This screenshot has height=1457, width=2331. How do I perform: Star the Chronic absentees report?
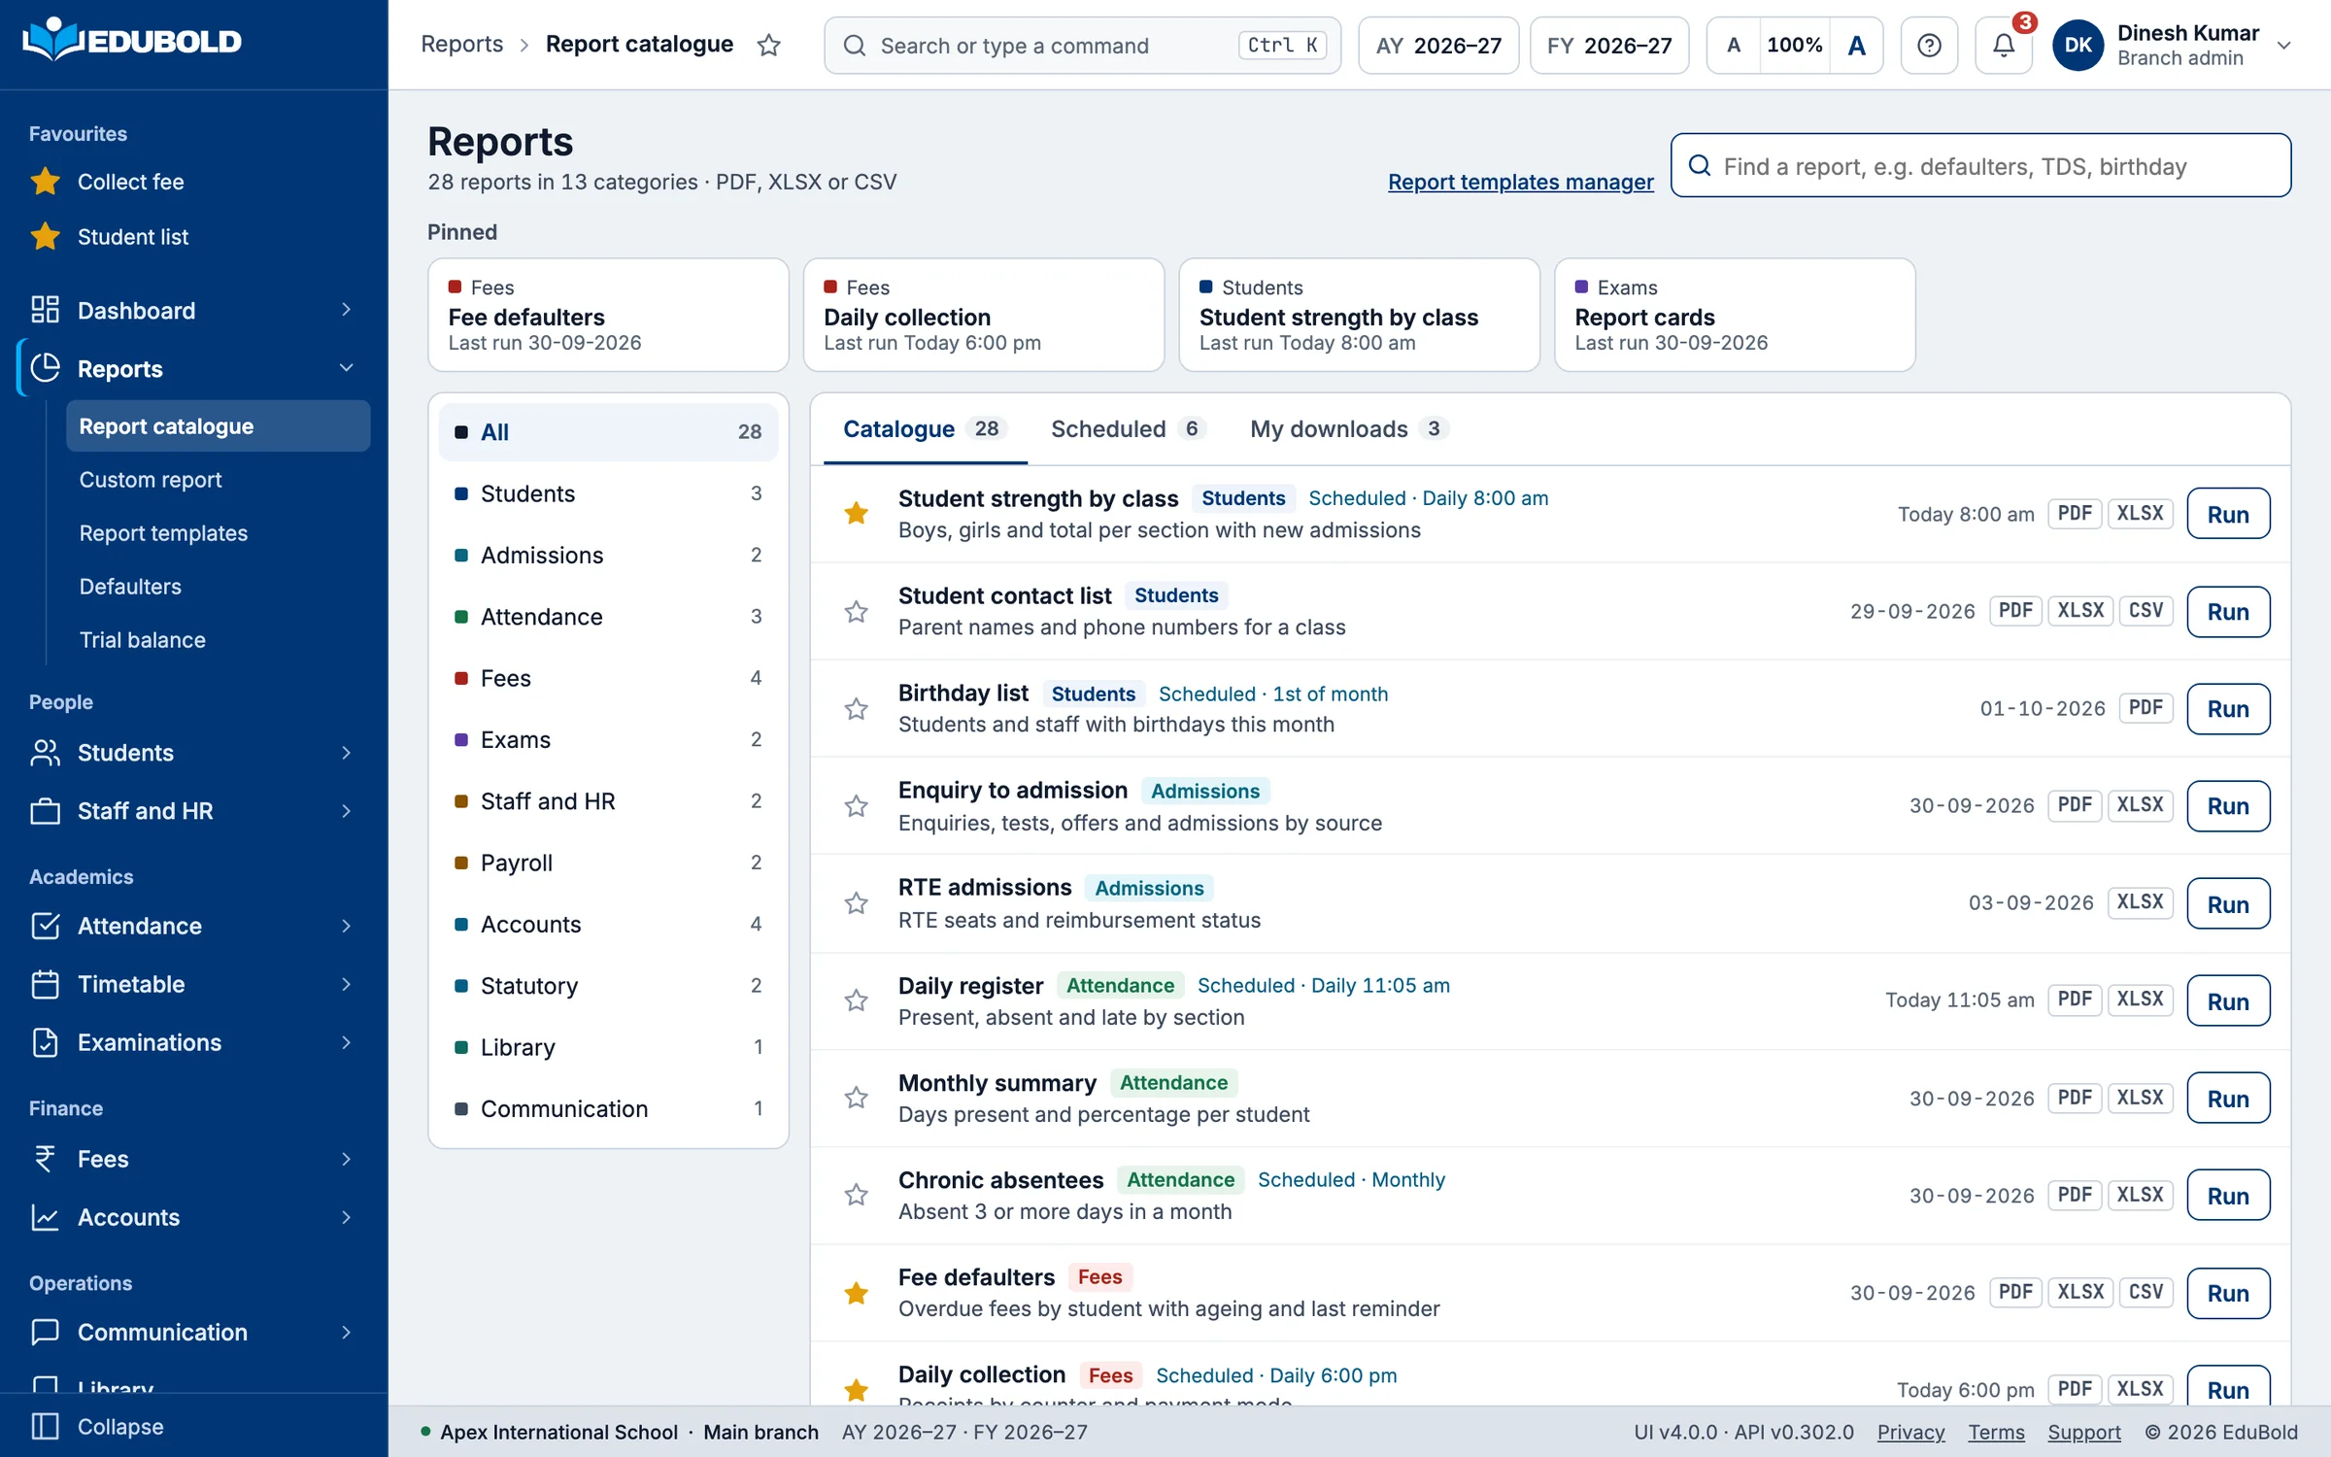[856, 1195]
